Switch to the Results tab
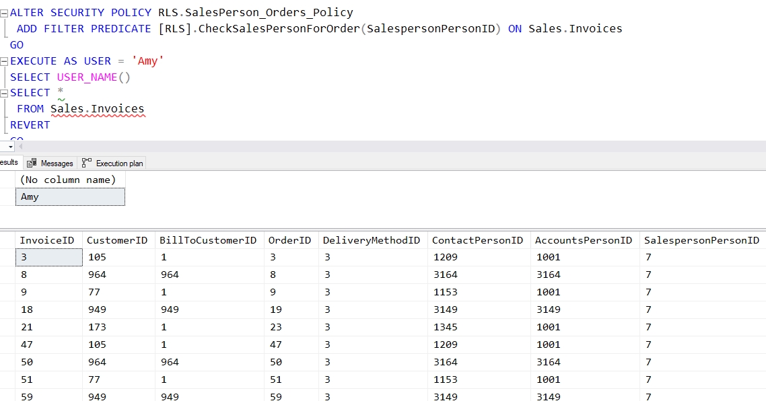 point(9,163)
